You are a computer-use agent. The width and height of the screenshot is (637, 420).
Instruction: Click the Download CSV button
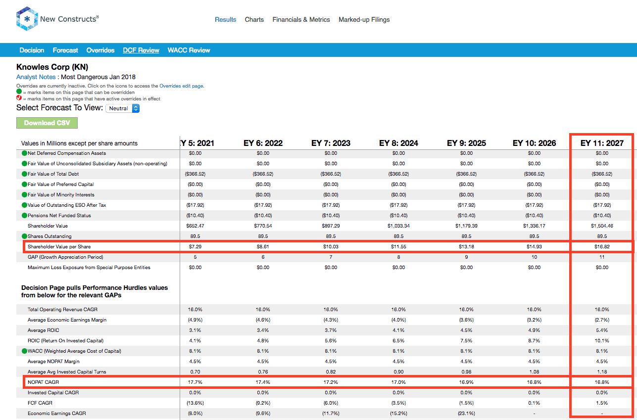47,123
